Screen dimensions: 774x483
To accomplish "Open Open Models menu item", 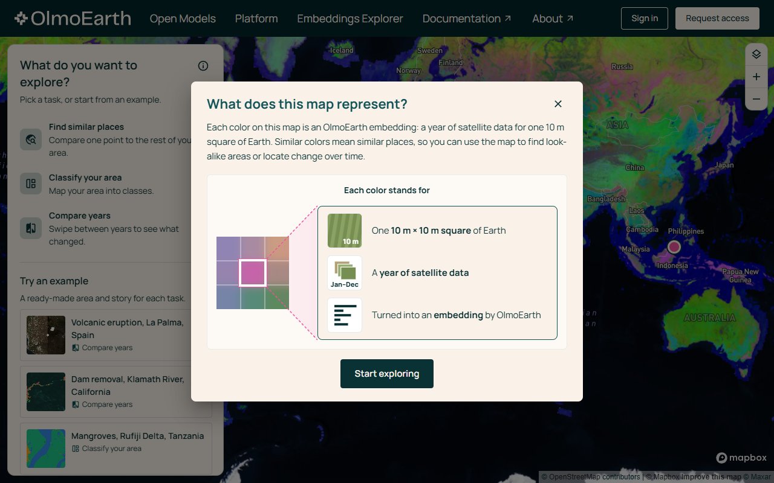I will coord(183,19).
